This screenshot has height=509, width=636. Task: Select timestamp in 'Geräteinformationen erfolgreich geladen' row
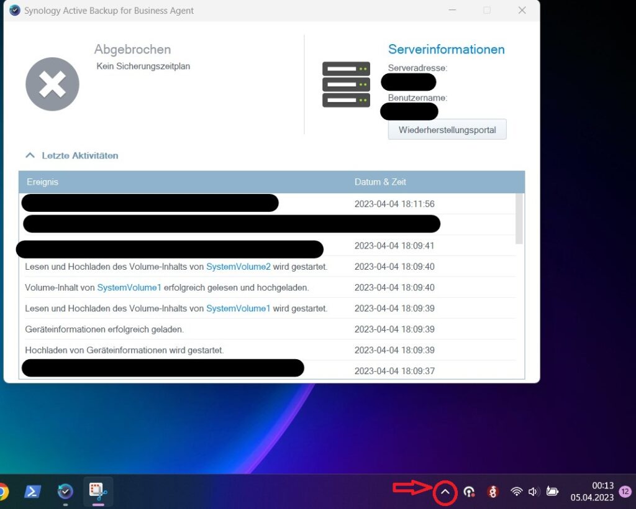[394, 329]
